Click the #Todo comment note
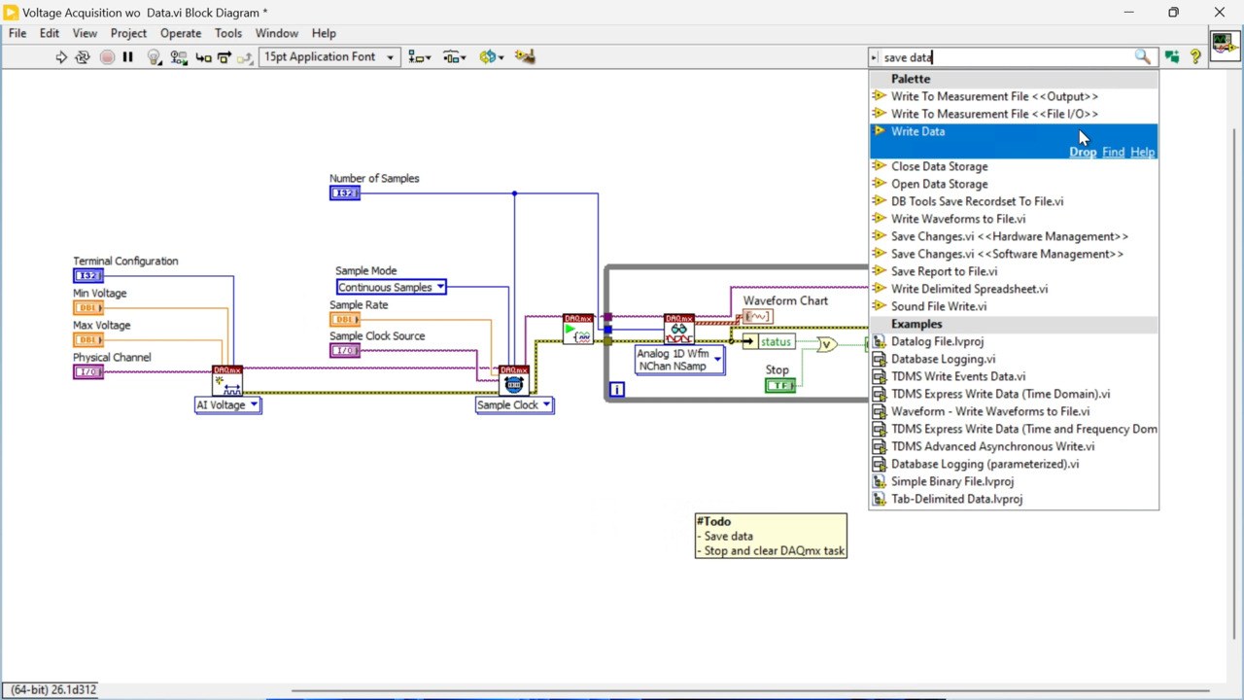The image size is (1244, 700). (771, 536)
